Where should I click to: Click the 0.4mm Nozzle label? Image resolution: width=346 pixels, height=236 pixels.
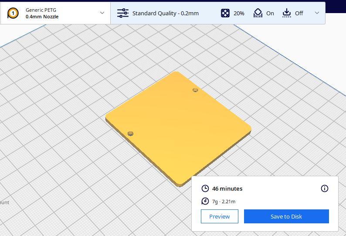[42, 17]
